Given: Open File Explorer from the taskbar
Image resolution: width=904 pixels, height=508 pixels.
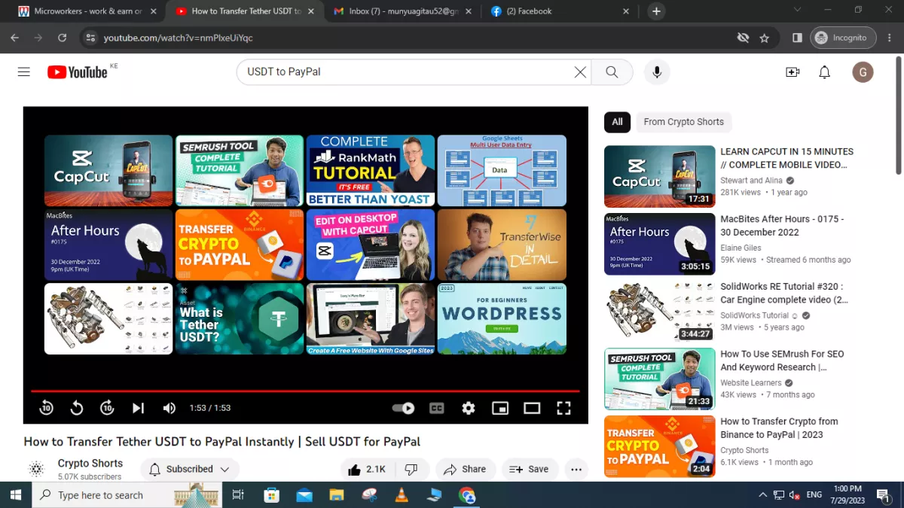Looking at the screenshot, I should [x=337, y=494].
